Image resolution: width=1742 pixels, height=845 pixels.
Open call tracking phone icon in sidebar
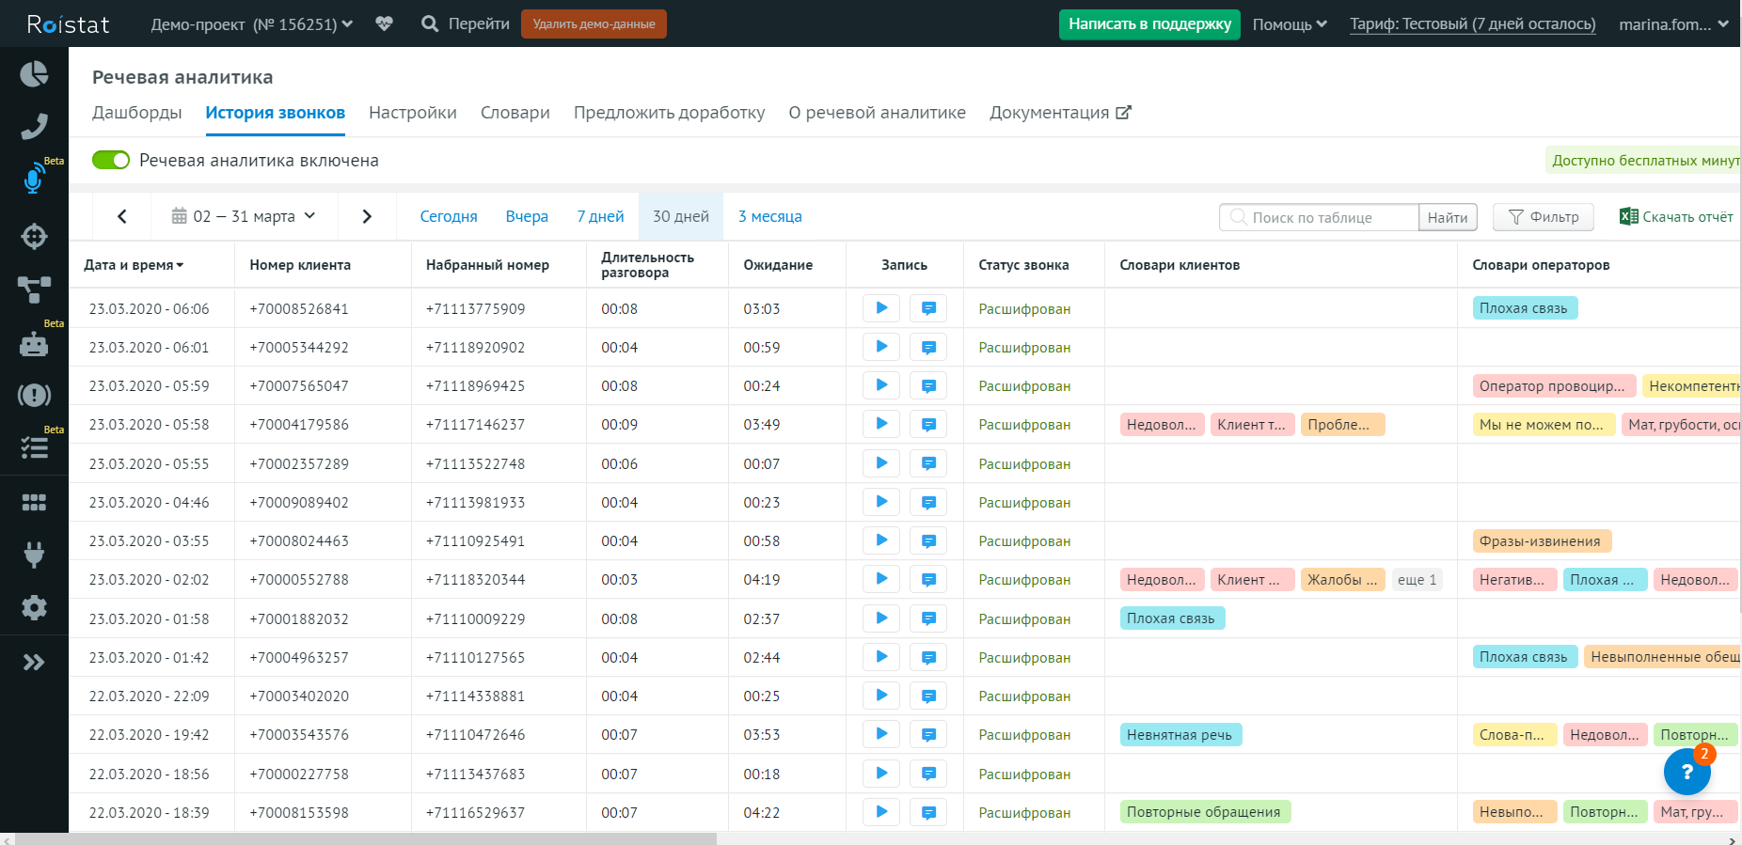(x=34, y=126)
